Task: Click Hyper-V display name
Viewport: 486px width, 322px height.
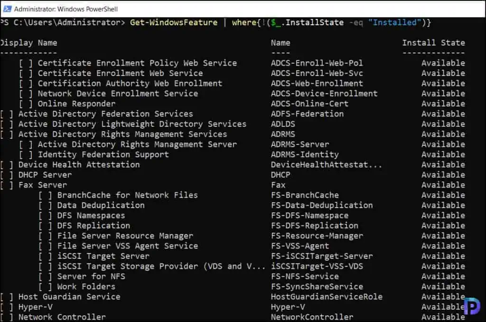Action: (35, 307)
